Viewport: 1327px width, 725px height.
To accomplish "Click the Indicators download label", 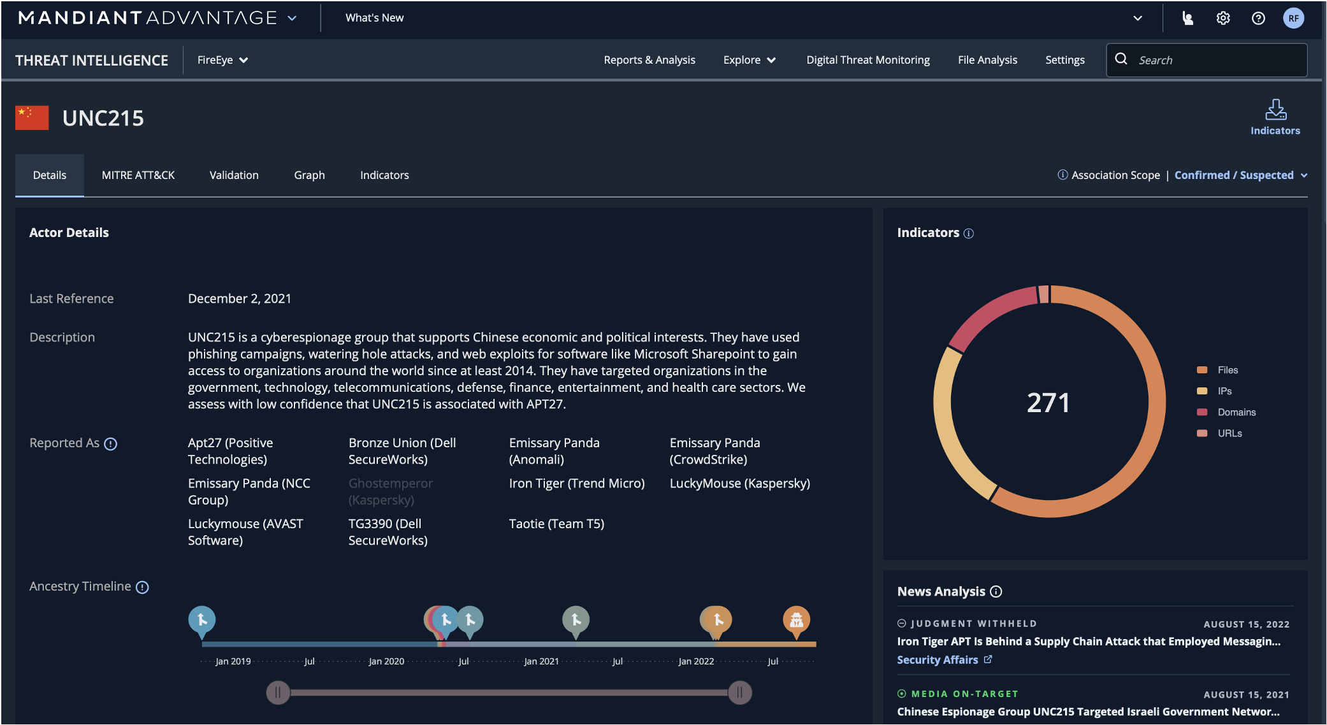I will (1275, 131).
